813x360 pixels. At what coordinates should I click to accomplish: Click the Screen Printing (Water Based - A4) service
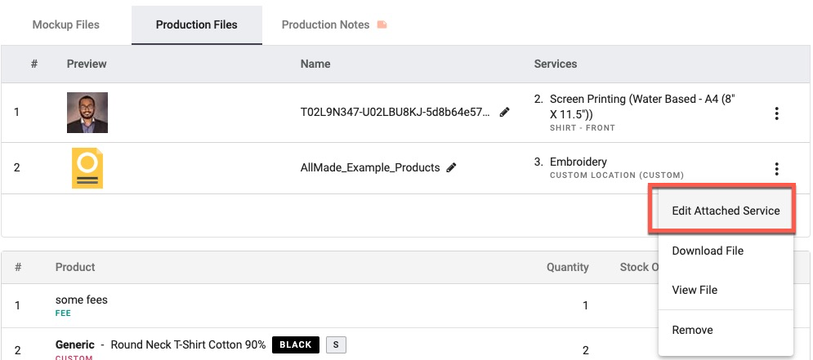pos(643,107)
